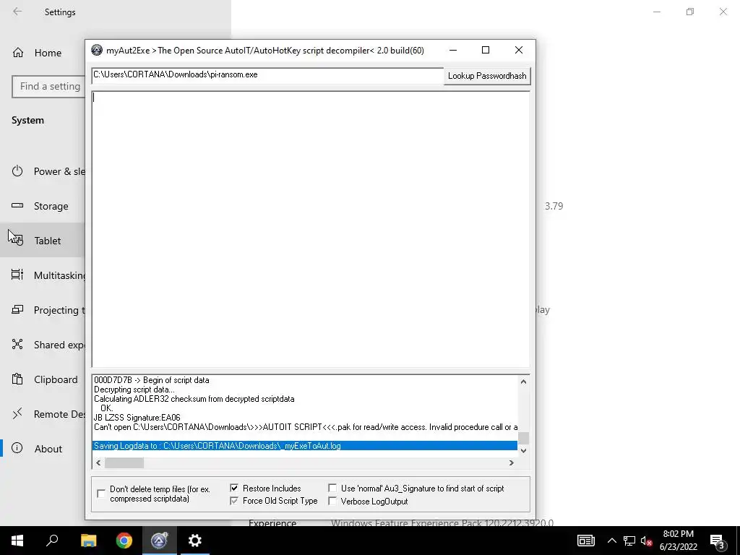
Task: Open Shared experiences settings page
Action: tap(43, 345)
